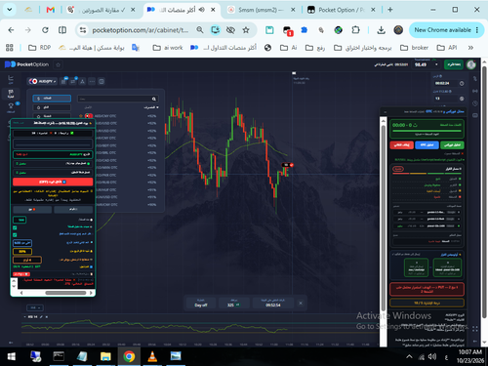Viewport: 488px width, 366px height.
Task: Click the red-dot button in left bot panel
Action: tap(32, 209)
